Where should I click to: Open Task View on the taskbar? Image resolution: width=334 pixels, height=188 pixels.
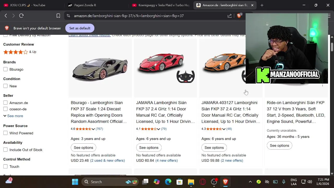[x=145, y=182]
